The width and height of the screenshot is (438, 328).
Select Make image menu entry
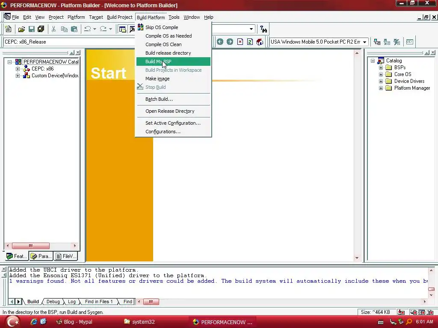click(173, 79)
